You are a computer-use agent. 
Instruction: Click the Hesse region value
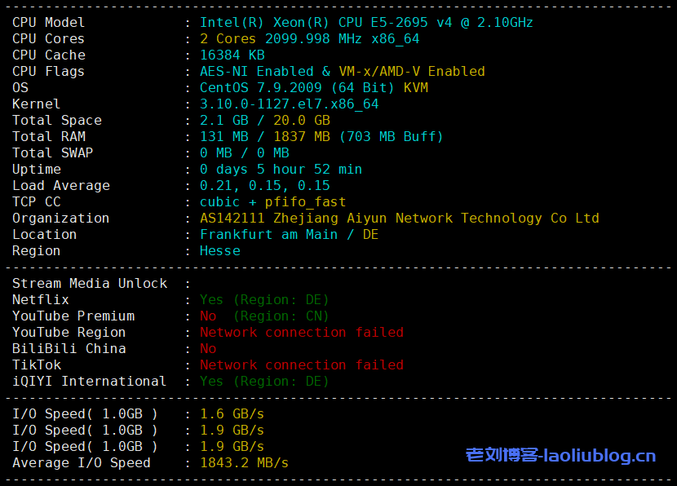(x=219, y=251)
